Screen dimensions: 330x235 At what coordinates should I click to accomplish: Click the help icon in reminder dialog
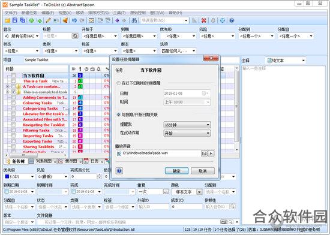tap(119, 171)
